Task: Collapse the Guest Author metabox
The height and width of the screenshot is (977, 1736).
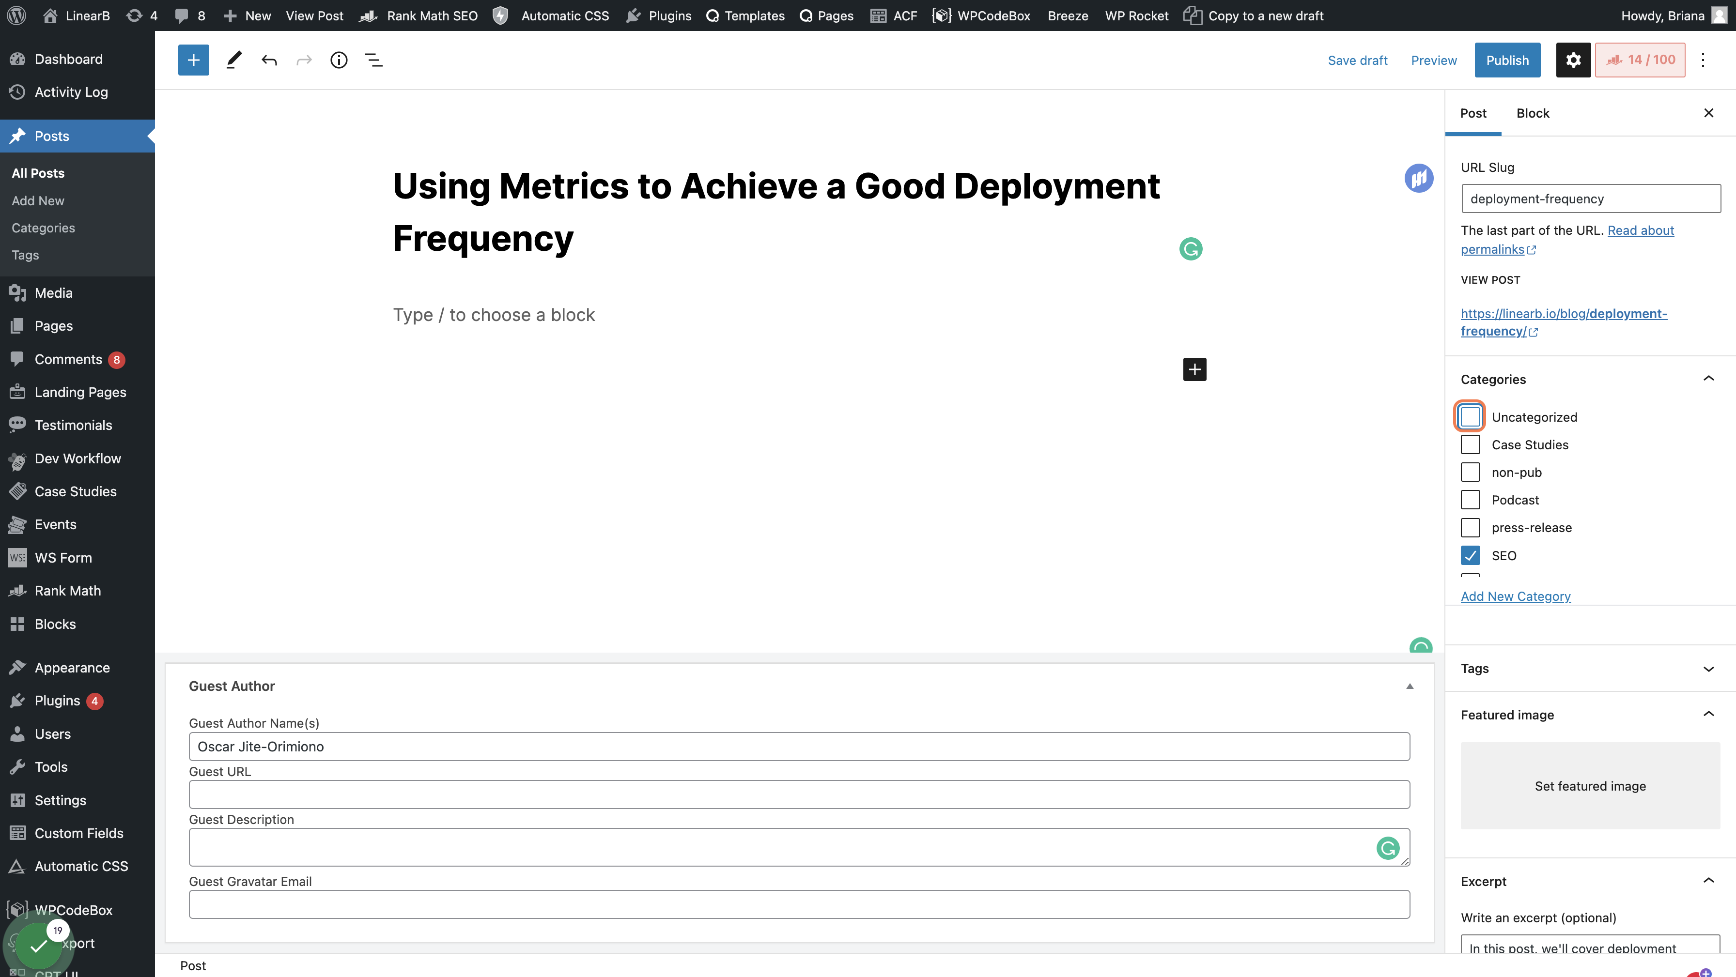Action: coord(1409,686)
